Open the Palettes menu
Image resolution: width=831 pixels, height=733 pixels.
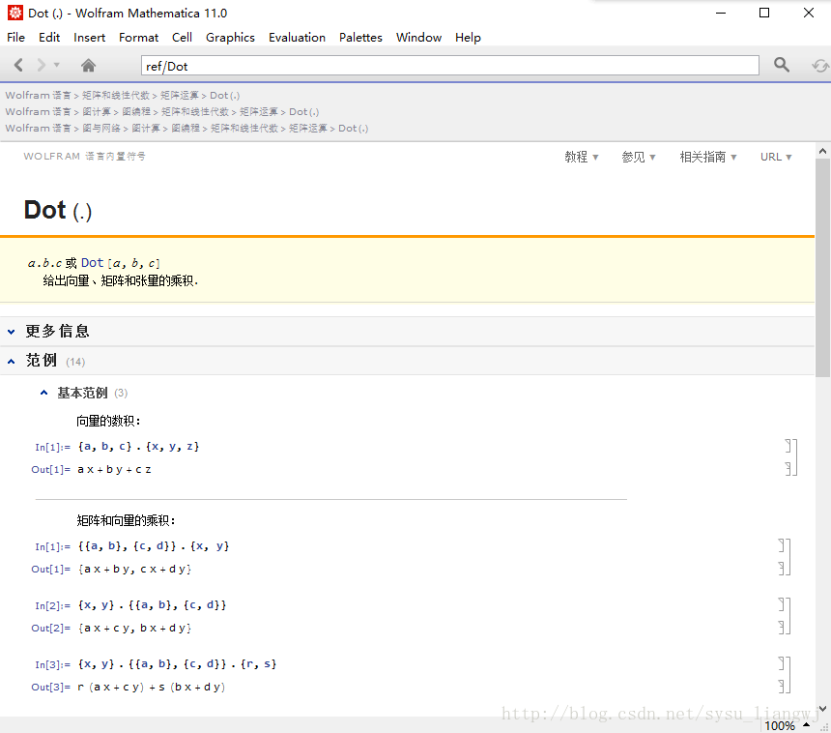coord(360,37)
